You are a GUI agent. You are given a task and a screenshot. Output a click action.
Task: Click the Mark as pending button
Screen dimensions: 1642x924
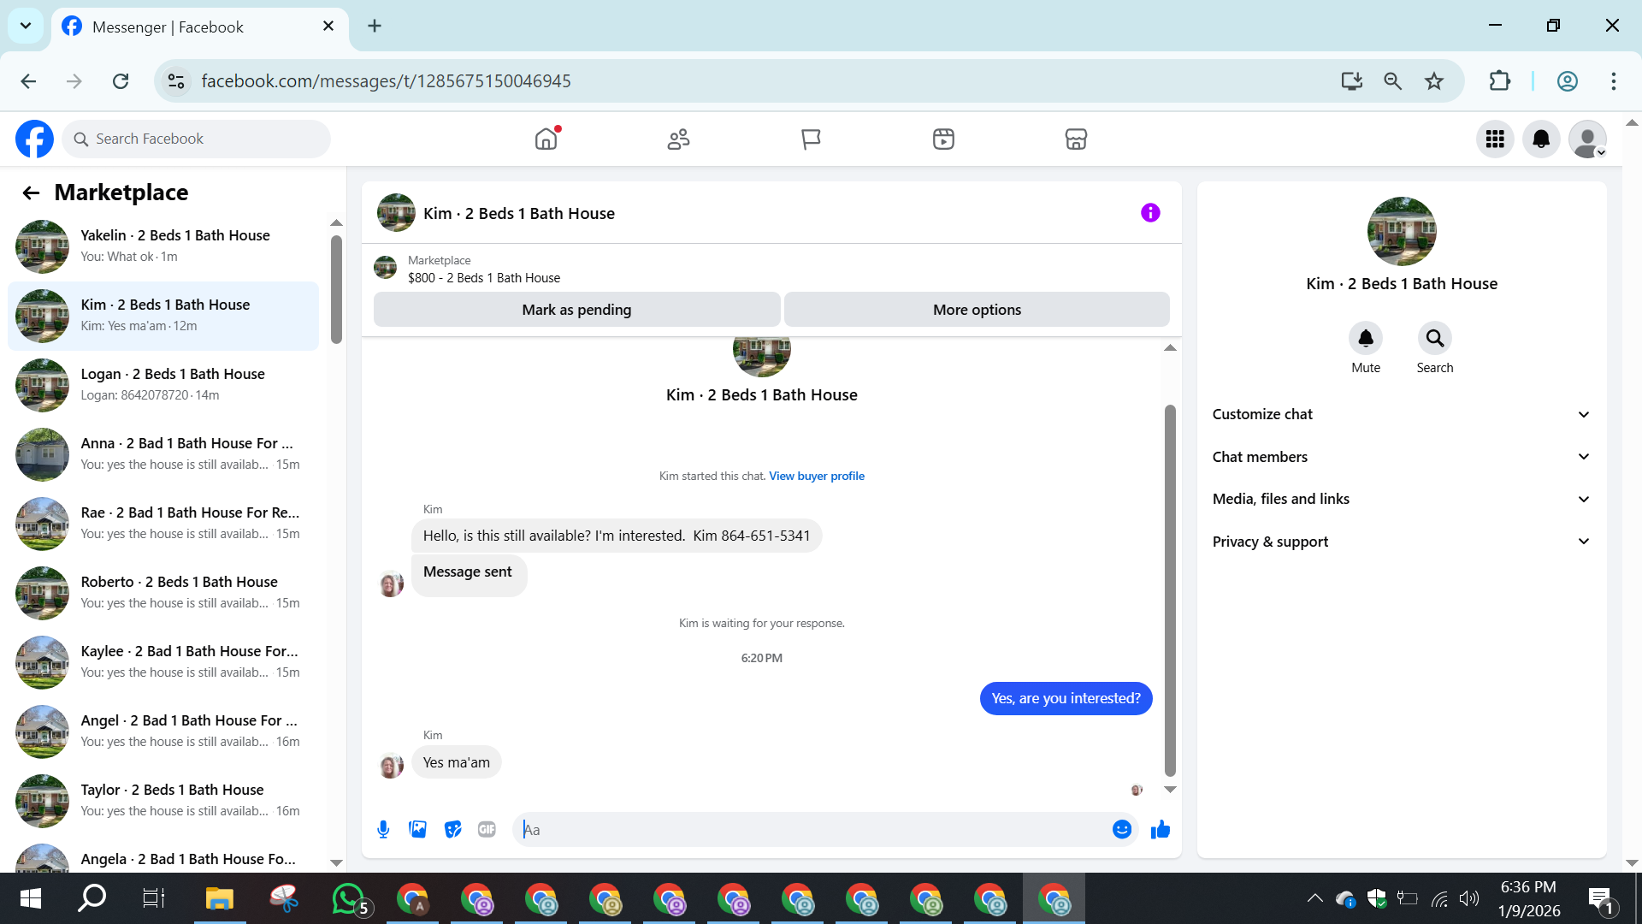coord(576,310)
